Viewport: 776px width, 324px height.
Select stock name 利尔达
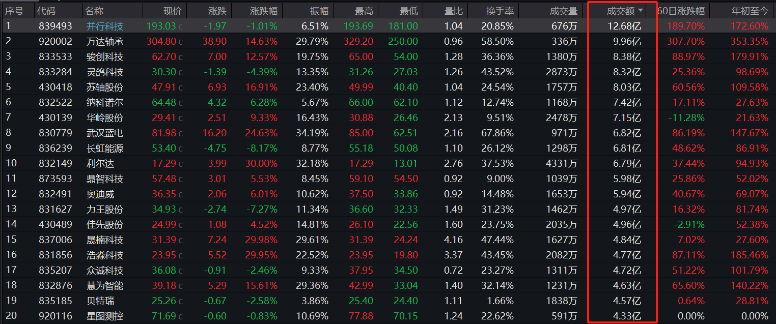click(x=100, y=163)
